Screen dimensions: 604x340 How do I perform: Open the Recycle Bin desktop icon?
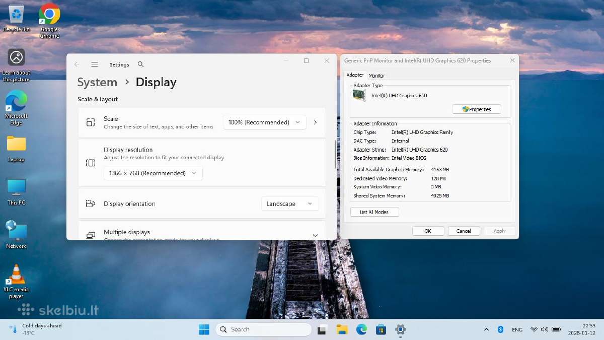(16, 18)
